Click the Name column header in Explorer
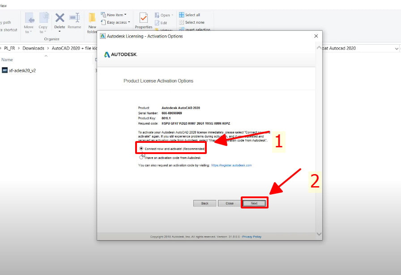Image resolution: width=401 pixels, height=275 pixels. click(x=7, y=59)
